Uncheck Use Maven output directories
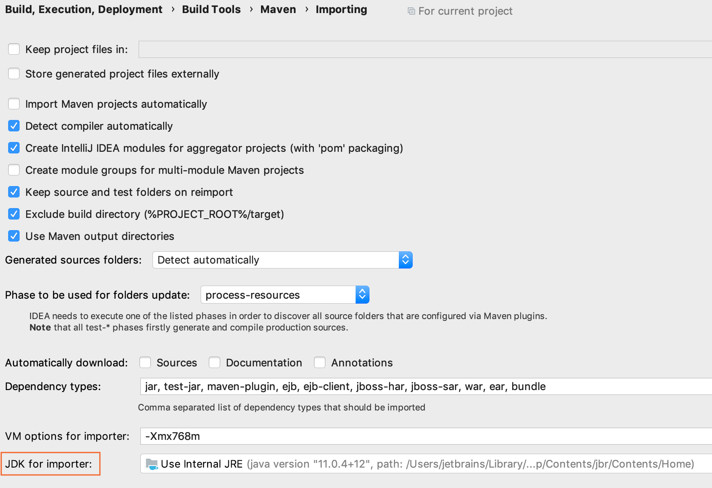Viewport: 712px width, 488px height. pyautogui.click(x=14, y=236)
